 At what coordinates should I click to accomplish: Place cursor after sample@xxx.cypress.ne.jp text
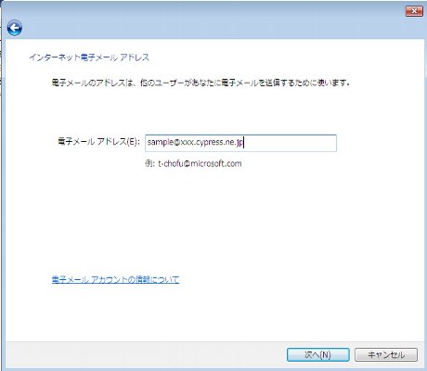point(244,143)
